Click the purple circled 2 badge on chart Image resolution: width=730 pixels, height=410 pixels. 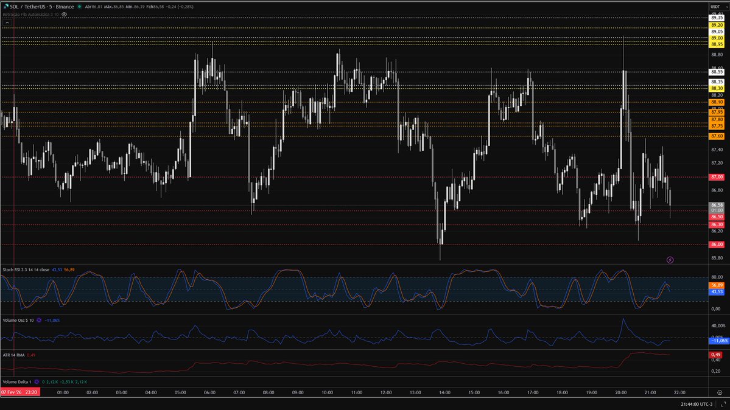670,260
